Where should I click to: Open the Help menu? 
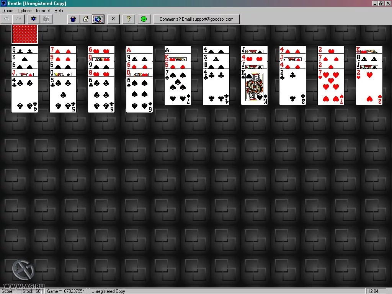(x=59, y=11)
